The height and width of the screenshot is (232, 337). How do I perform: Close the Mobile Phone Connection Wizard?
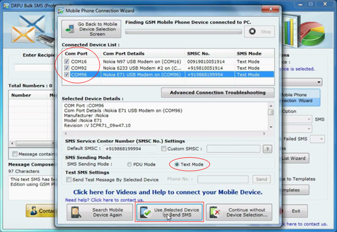tap(271, 9)
